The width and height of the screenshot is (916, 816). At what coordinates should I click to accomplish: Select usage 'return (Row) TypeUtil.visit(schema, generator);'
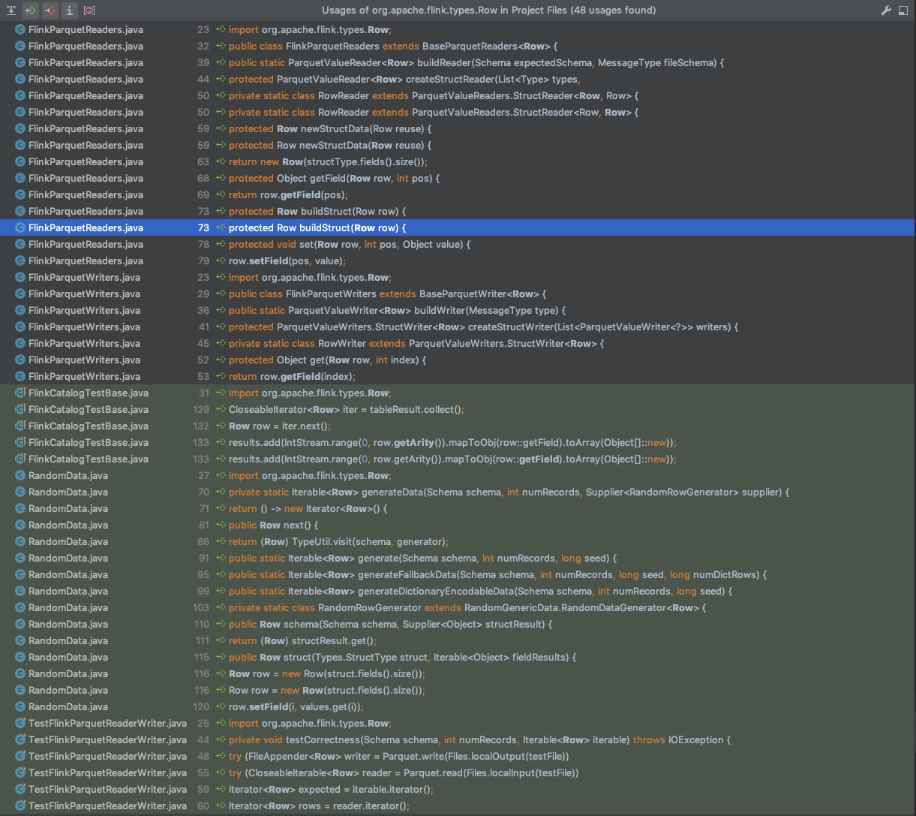point(338,542)
